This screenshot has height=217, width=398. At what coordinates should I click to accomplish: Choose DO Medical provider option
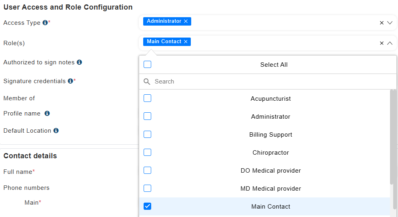(x=270, y=171)
